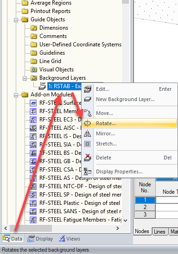Click the Line Grid folder icon
178x254 pixels.
tap(34, 61)
